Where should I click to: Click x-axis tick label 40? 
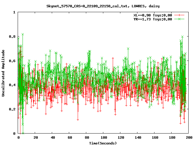pos(53,137)
